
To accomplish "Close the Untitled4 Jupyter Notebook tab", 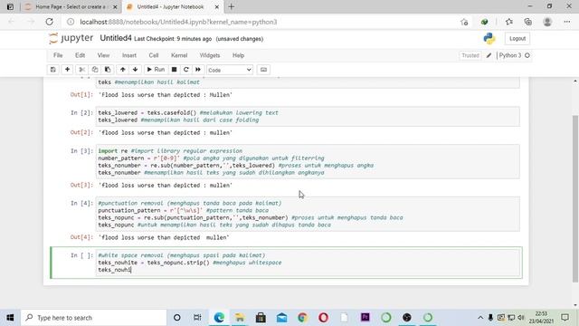I will [217, 7].
